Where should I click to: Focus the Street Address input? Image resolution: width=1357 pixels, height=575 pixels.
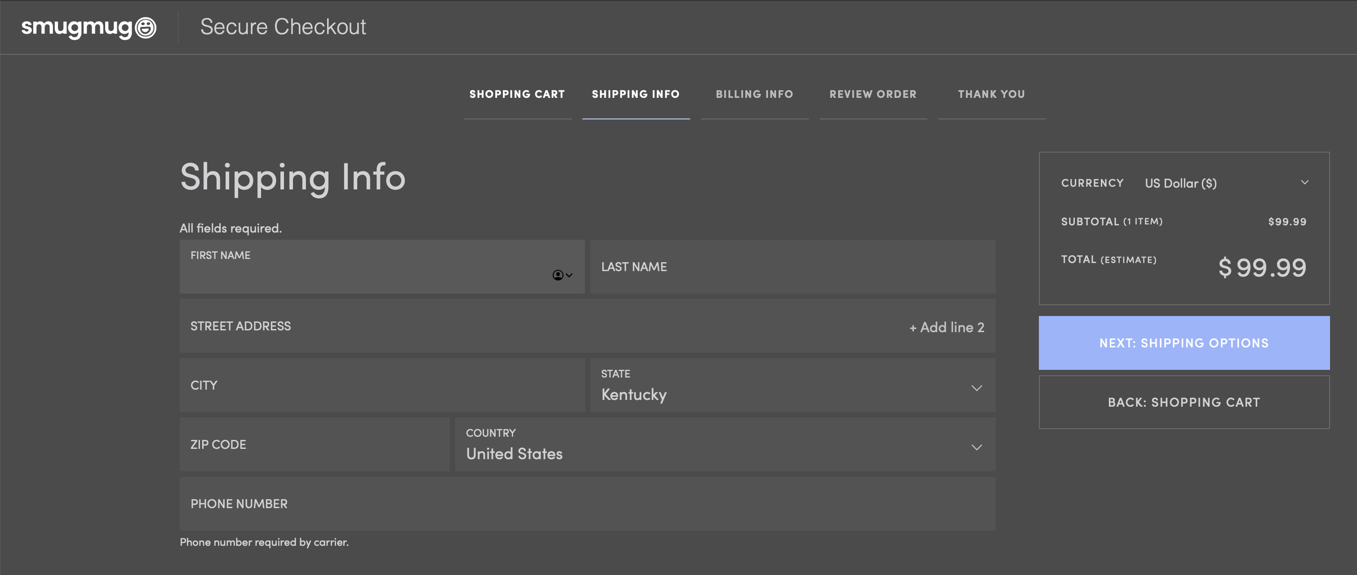pos(527,326)
